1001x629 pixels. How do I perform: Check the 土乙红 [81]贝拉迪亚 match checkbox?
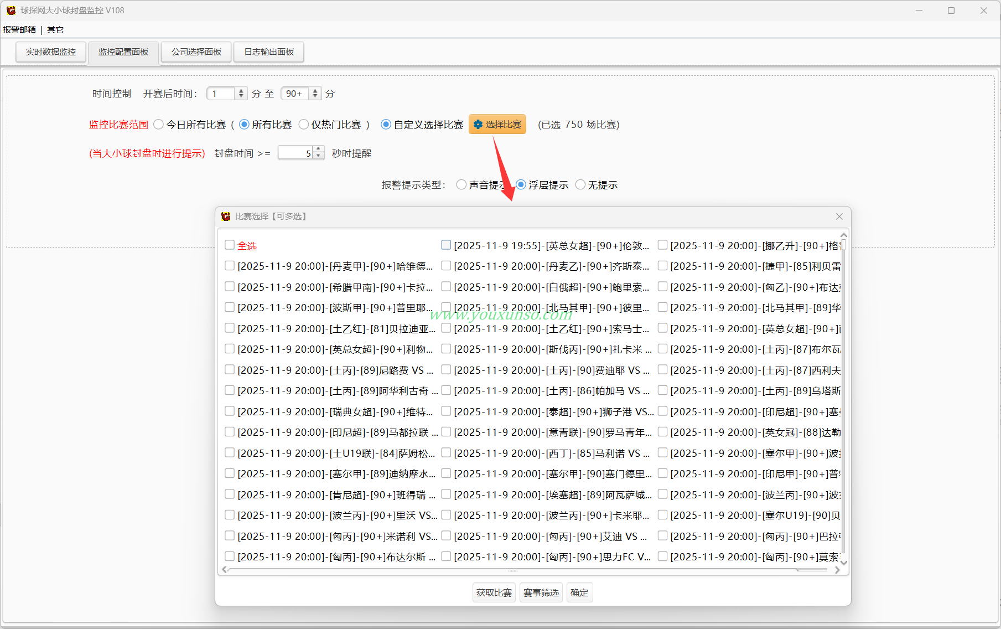click(230, 328)
